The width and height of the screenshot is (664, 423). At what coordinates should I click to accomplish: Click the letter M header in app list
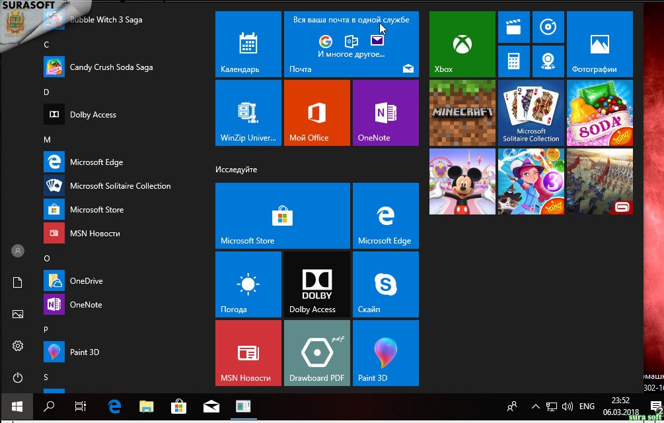tap(47, 140)
